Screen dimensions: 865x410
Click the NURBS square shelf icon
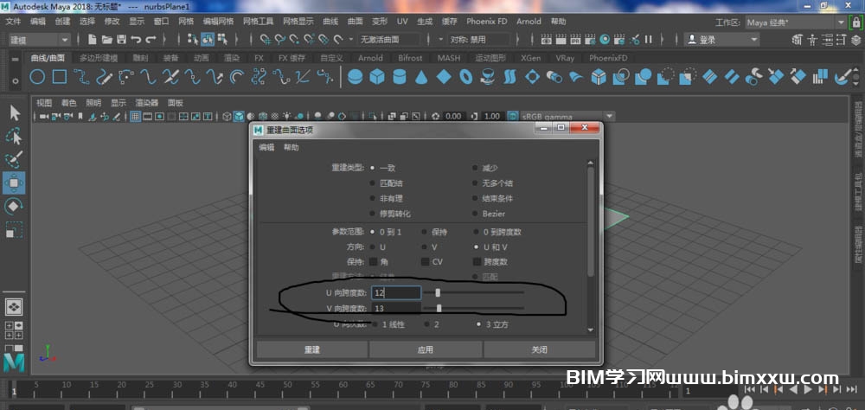(60, 77)
